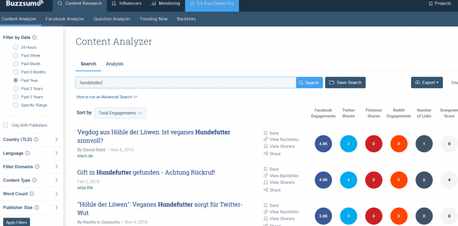
Task: Open the Projects bookmark icon
Action: 431,4
